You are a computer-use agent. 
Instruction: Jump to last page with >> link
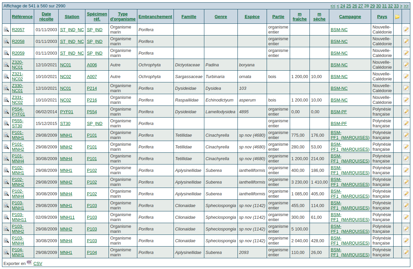[406, 6]
